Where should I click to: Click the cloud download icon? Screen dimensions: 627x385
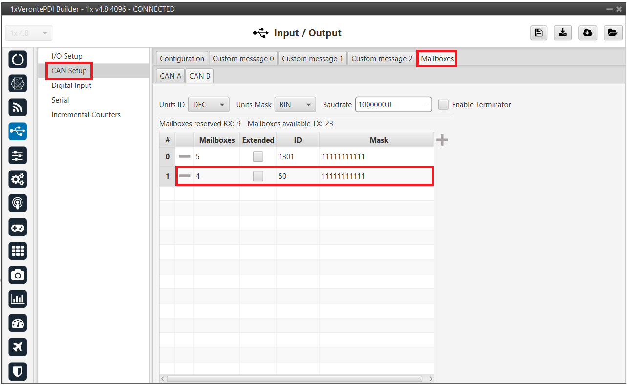coord(587,33)
